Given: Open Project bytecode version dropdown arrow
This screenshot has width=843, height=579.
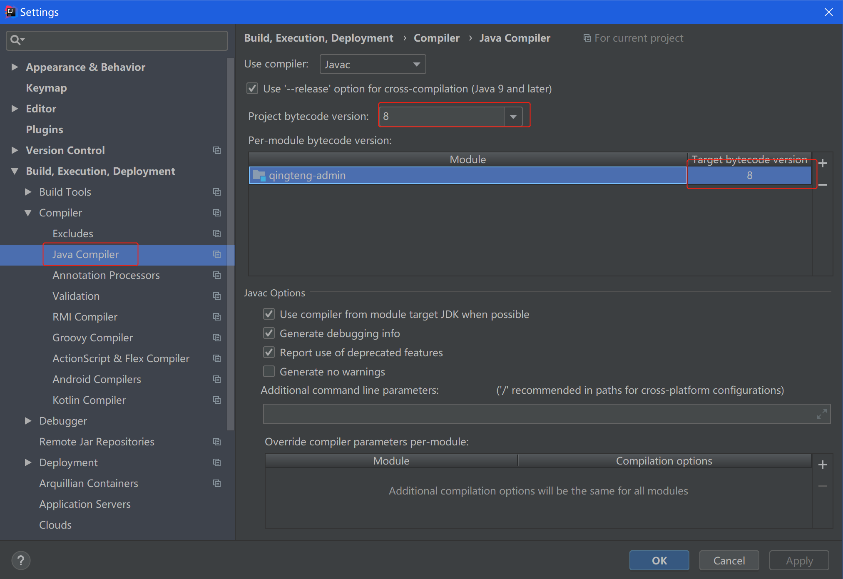Looking at the screenshot, I should (513, 117).
